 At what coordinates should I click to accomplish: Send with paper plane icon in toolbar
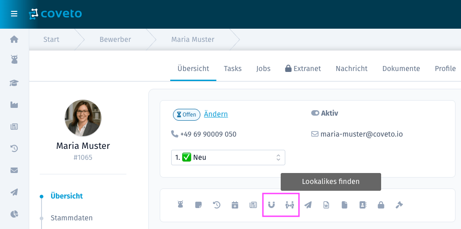[308, 205]
